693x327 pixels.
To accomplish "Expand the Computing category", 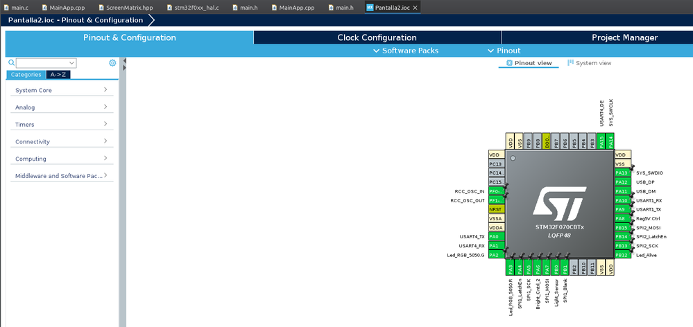I will tap(62, 159).
